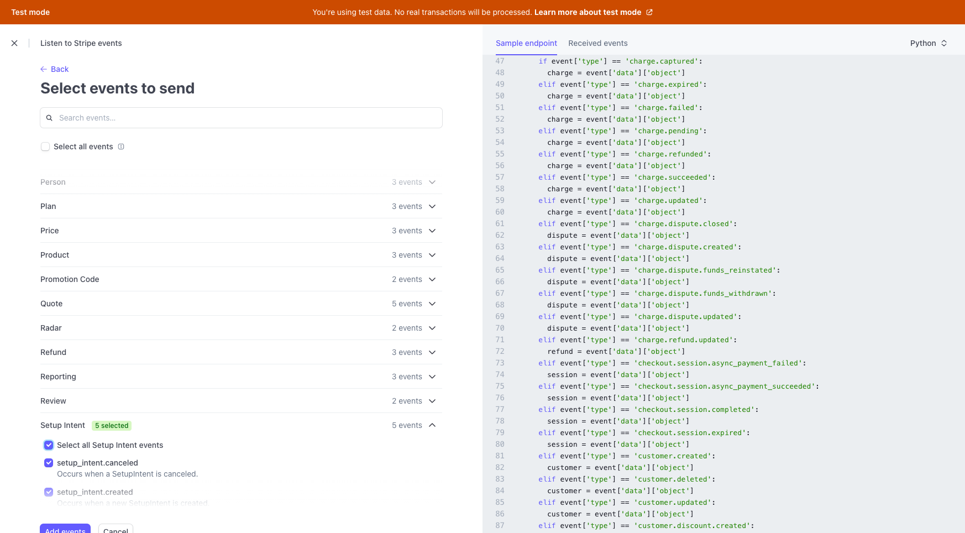Click the Setup Intent category label
This screenshot has width=965, height=533.
(62, 425)
